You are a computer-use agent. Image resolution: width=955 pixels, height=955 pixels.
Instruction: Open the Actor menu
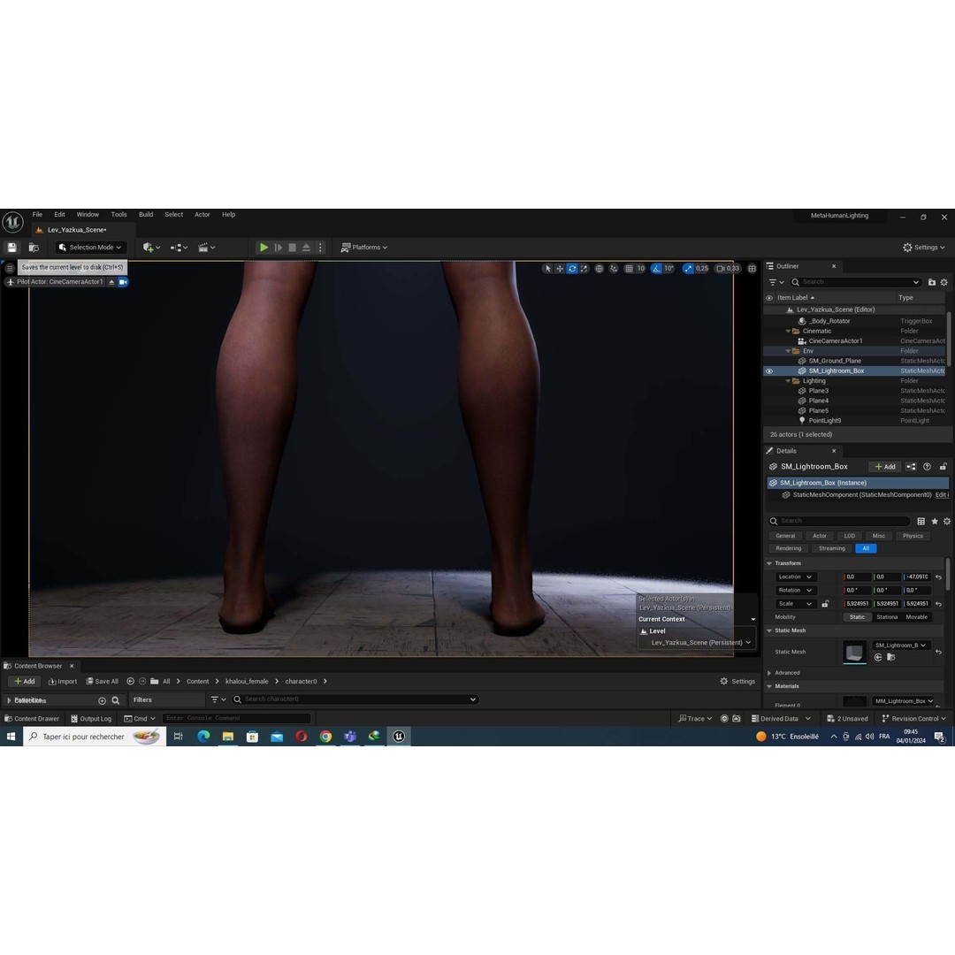[x=202, y=214]
